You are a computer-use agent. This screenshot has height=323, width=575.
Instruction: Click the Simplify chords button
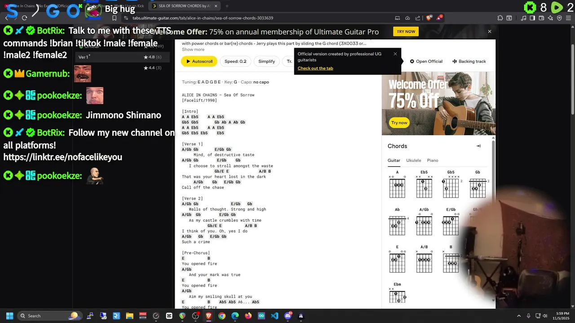(x=266, y=61)
